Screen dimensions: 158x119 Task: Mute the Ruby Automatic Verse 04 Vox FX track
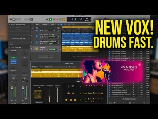tap(40, 43)
